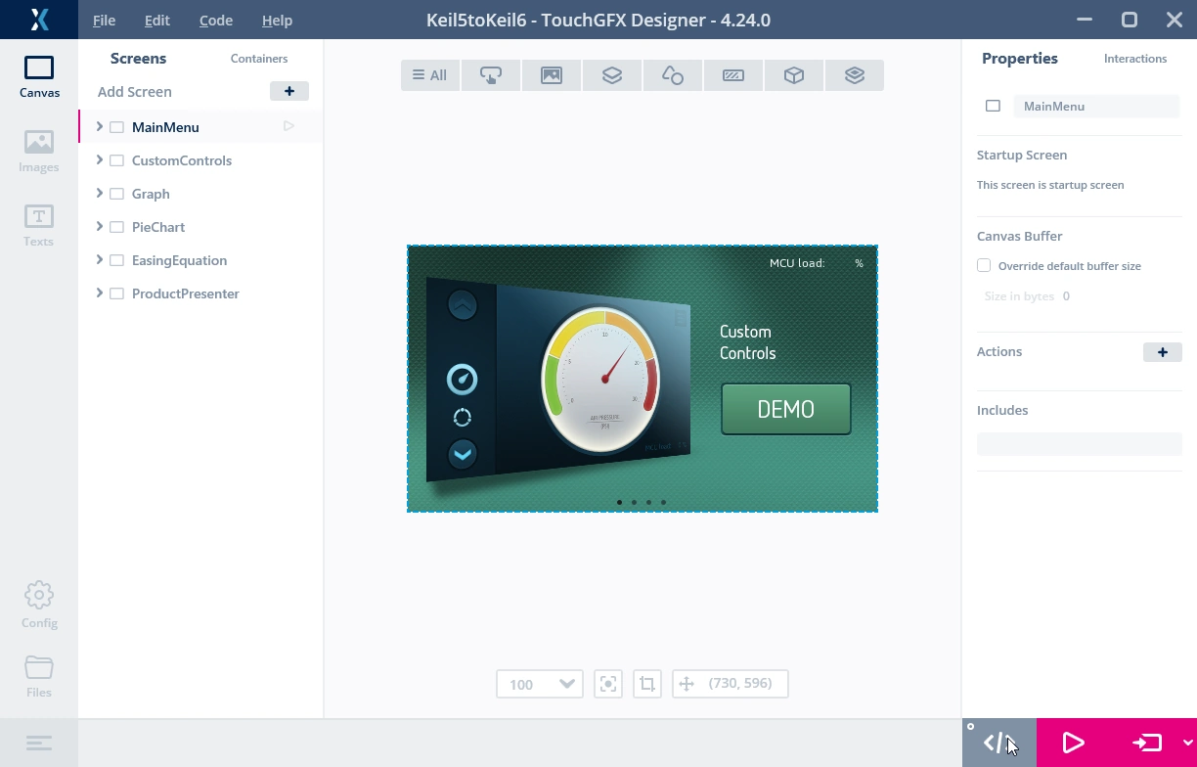
Task: Add an action with the plus button
Action: (x=1162, y=352)
